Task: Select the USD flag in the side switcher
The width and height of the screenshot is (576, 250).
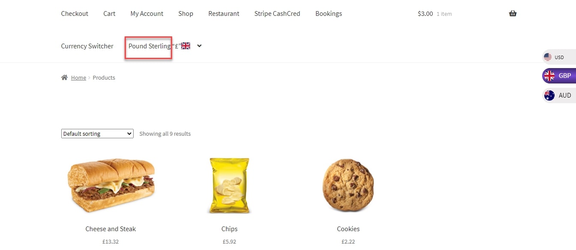Action: 548,57
